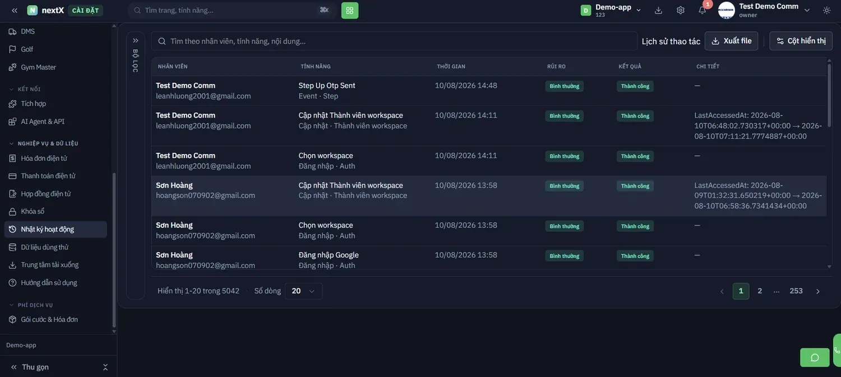The image size is (841, 377).
Task: Open Gói cước & Hóa đơn
Action: pyautogui.click(x=56, y=319)
